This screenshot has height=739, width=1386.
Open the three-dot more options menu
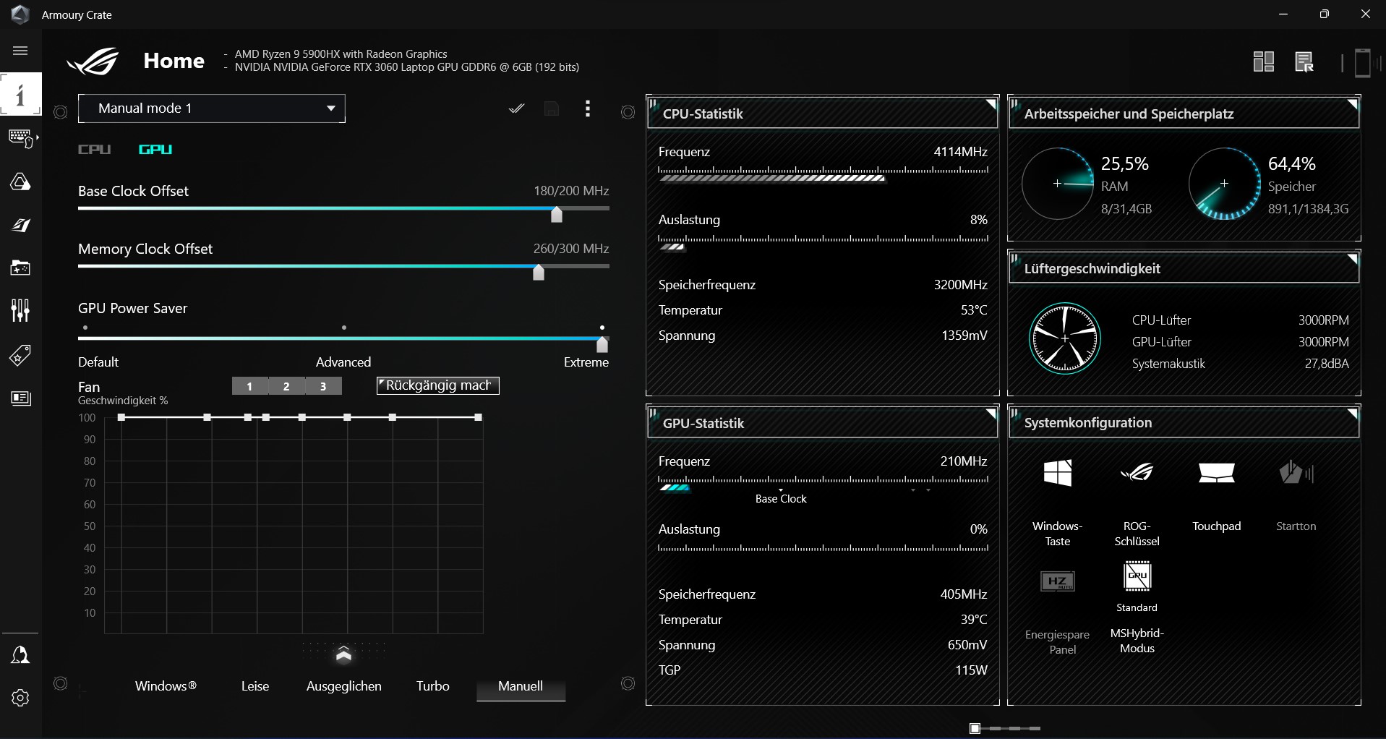pyautogui.click(x=588, y=108)
